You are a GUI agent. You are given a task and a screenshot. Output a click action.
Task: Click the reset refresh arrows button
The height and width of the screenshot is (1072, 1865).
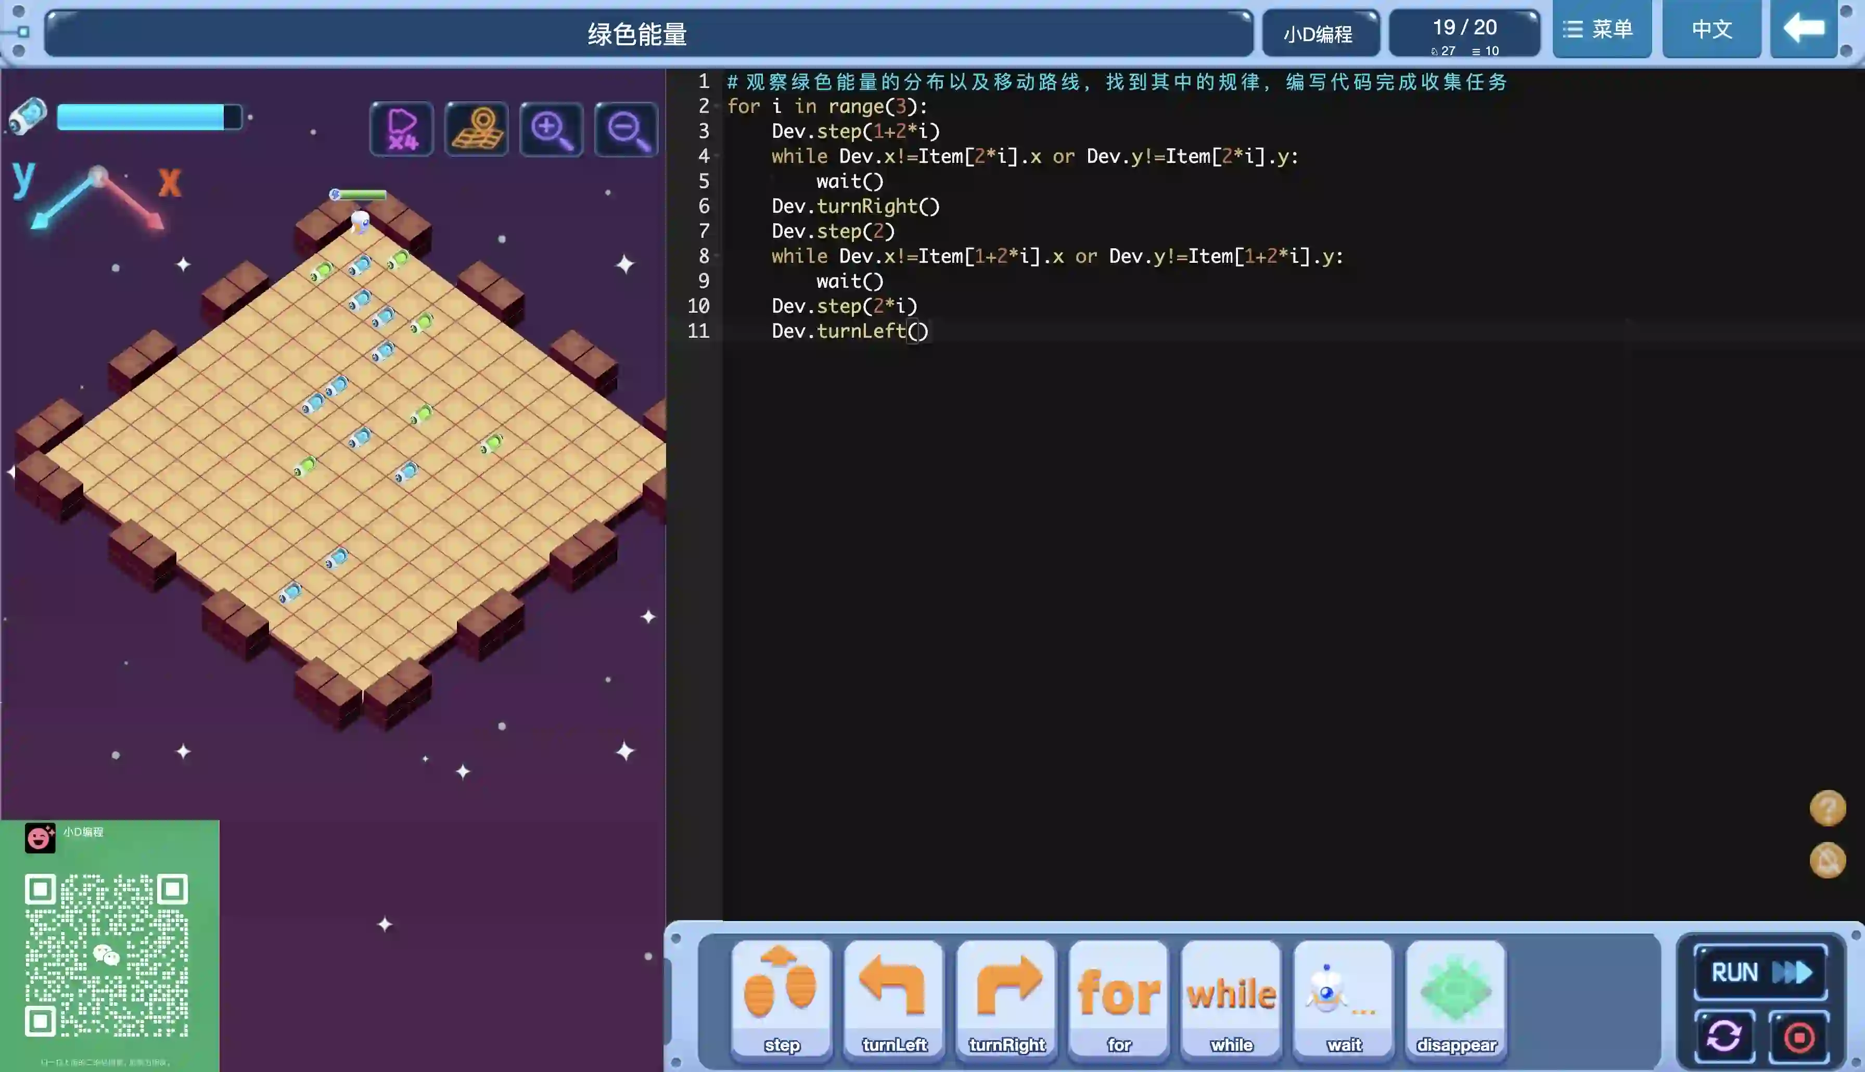pyautogui.click(x=1725, y=1038)
